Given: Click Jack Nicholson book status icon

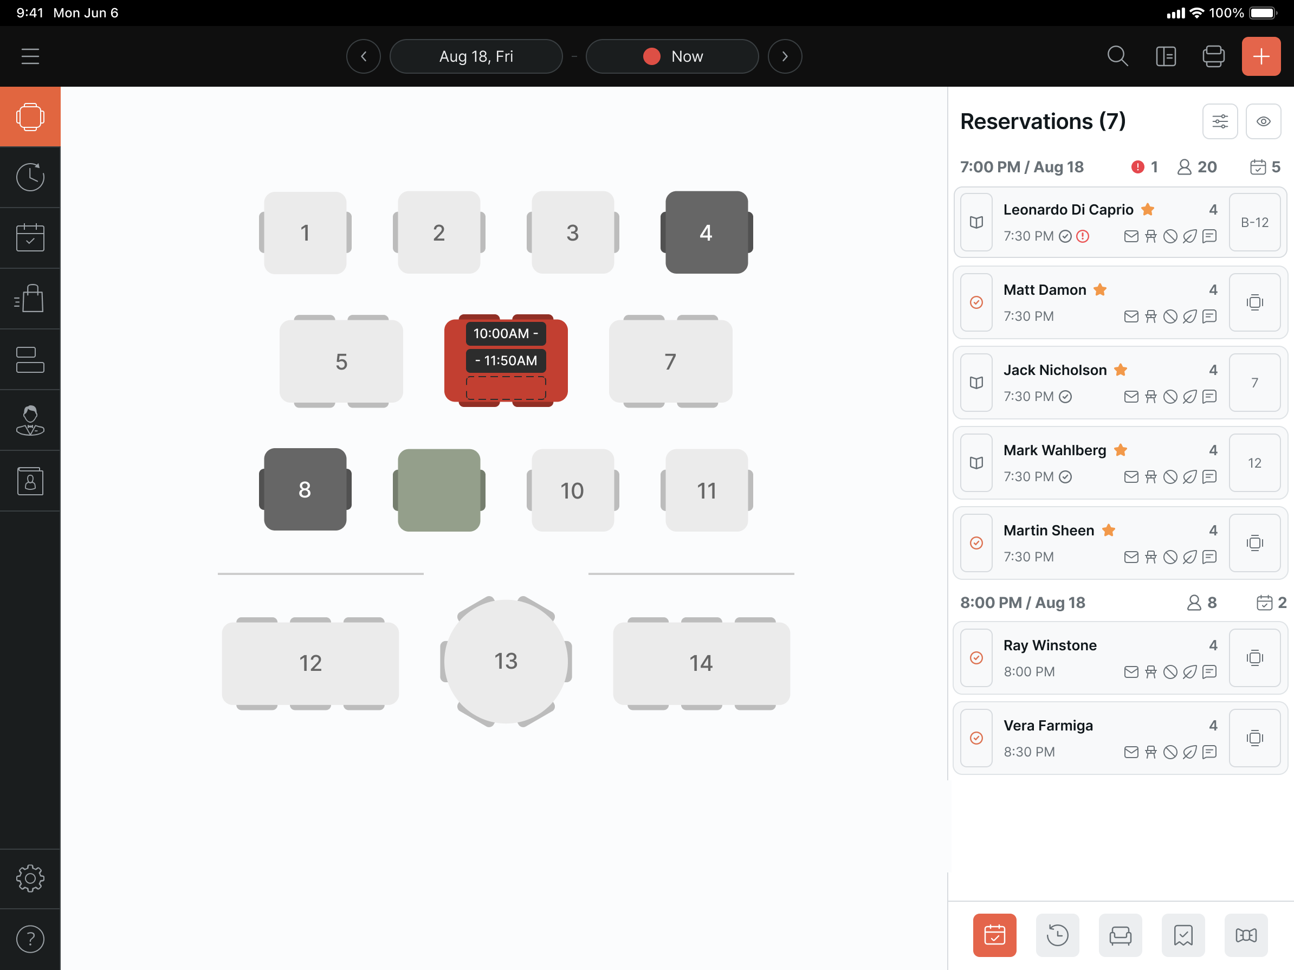Looking at the screenshot, I should pyautogui.click(x=976, y=383).
